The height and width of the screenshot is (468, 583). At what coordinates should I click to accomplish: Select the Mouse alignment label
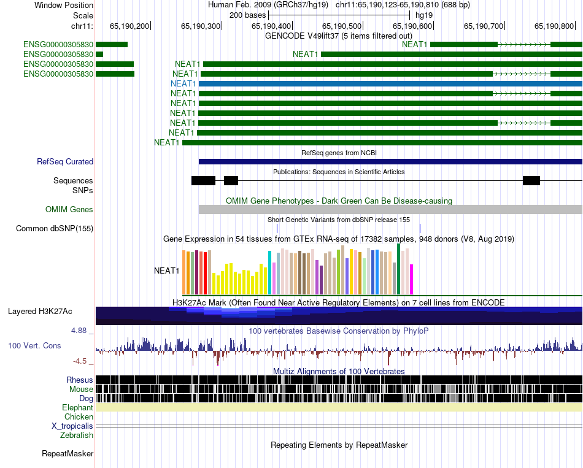pos(81,389)
